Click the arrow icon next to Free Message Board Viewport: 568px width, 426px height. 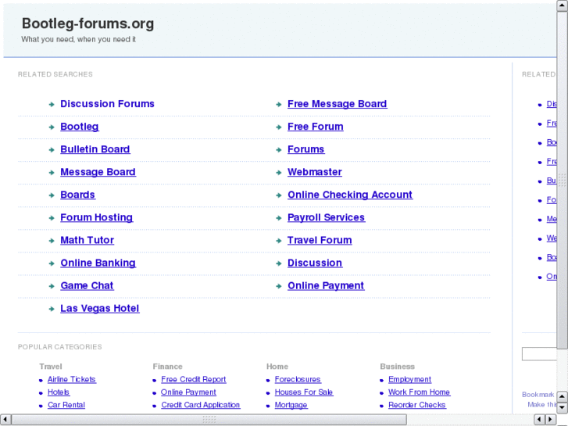tap(279, 104)
